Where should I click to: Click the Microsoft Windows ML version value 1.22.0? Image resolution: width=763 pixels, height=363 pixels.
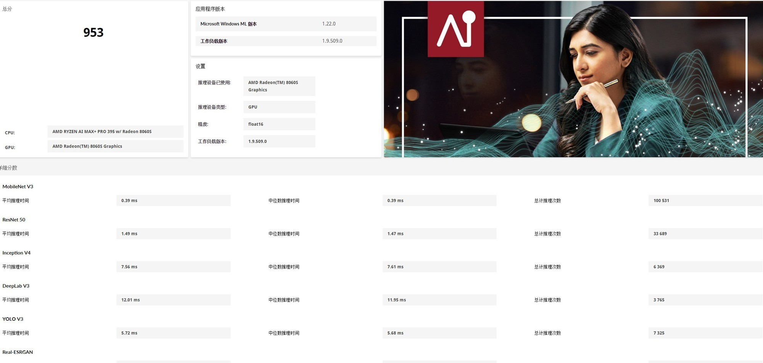[328, 24]
